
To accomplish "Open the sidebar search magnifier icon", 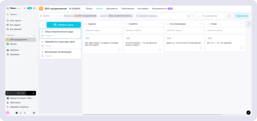I will (24, 8).
